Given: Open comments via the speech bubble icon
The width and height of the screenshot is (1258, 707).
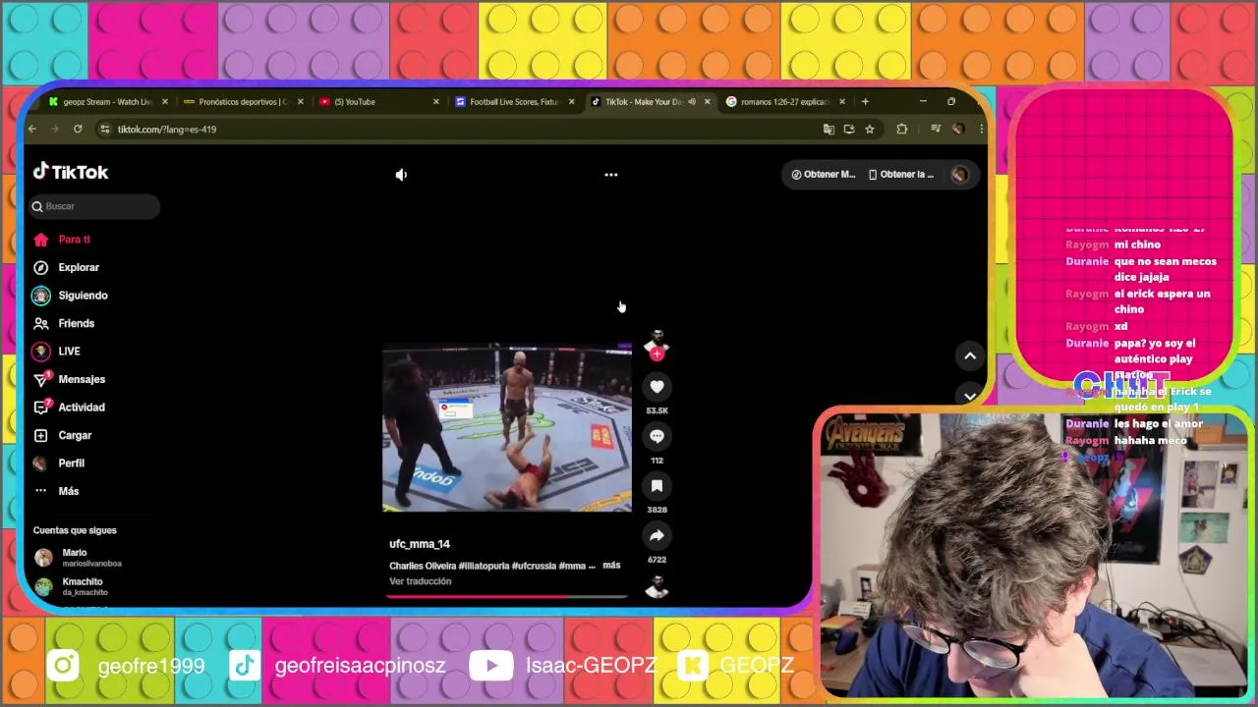Looking at the screenshot, I should tap(657, 436).
